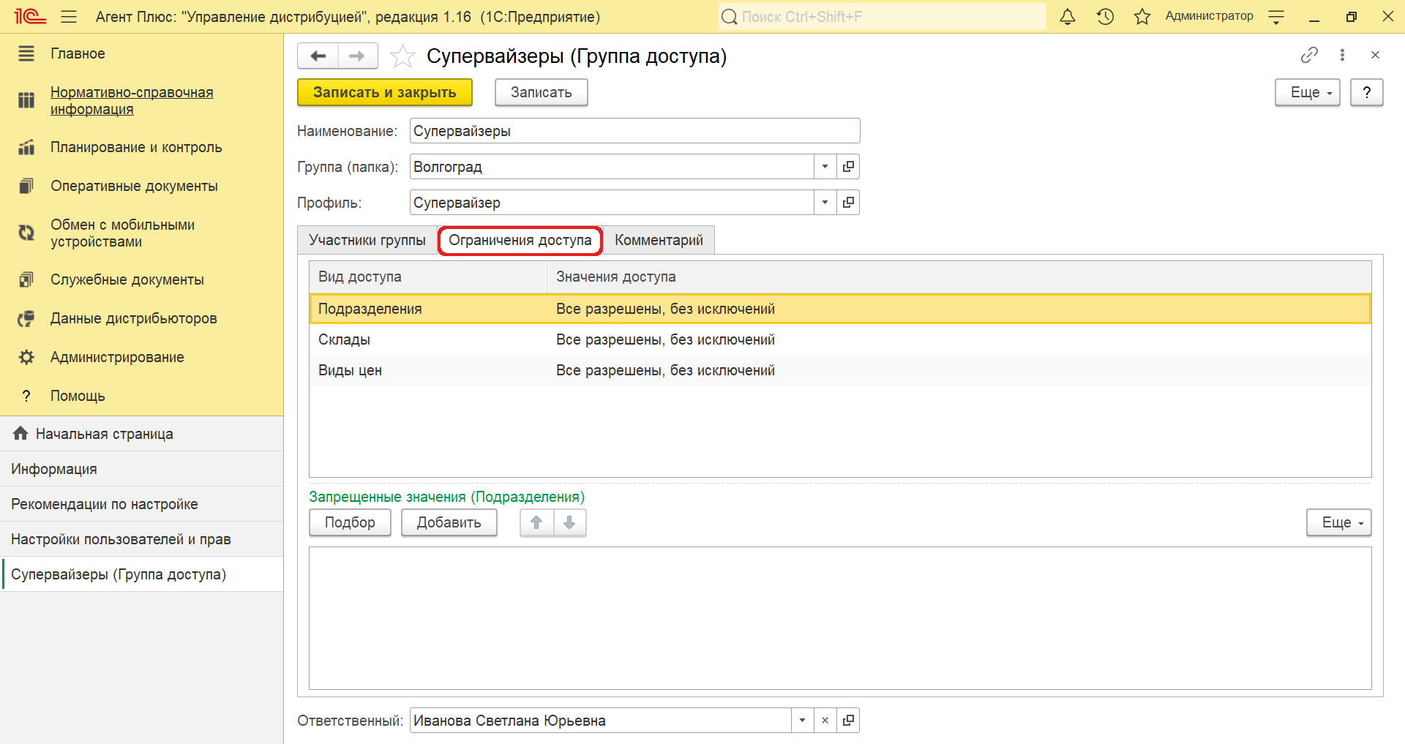
Task: Click Подбор button
Action: click(350, 522)
